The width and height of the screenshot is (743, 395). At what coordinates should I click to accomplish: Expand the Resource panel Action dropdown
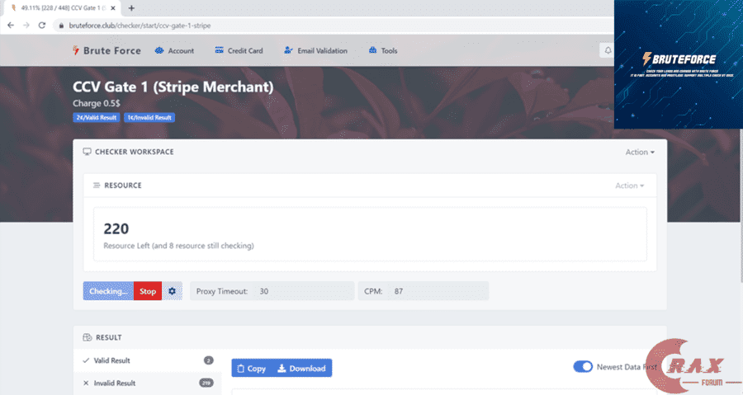coord(629,186)
